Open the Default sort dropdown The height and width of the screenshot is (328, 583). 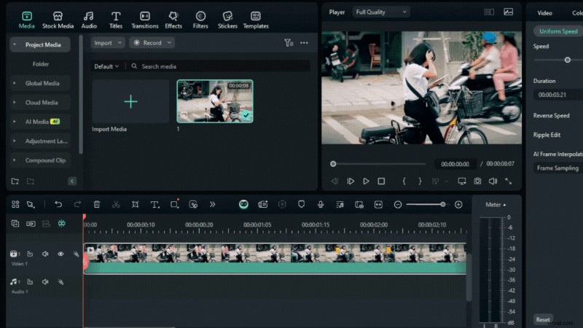point(106,66)
